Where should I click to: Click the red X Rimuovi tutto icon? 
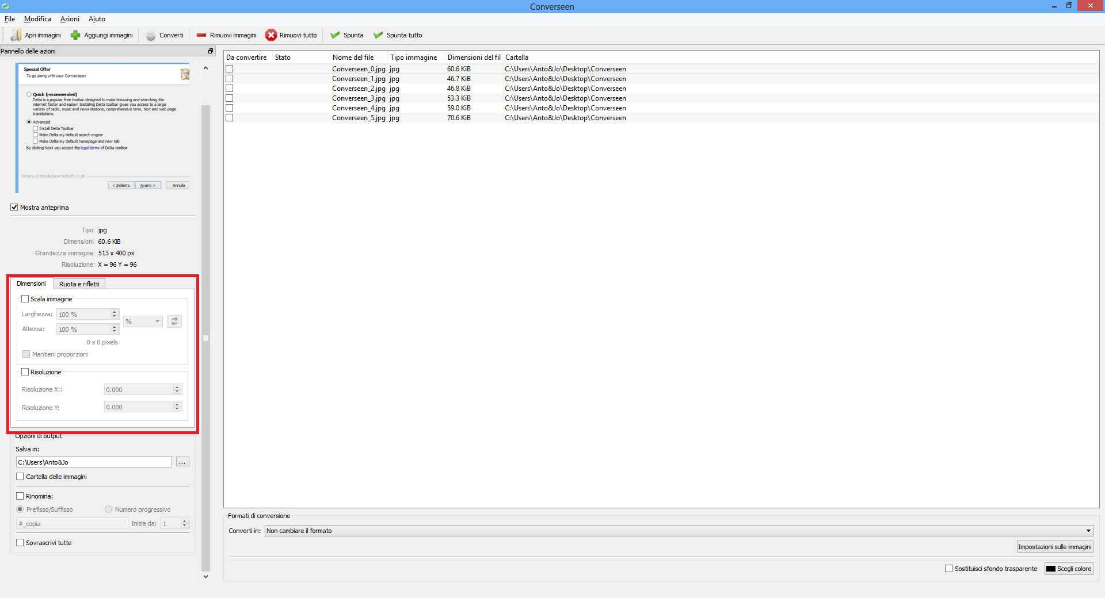coord(270,35)
